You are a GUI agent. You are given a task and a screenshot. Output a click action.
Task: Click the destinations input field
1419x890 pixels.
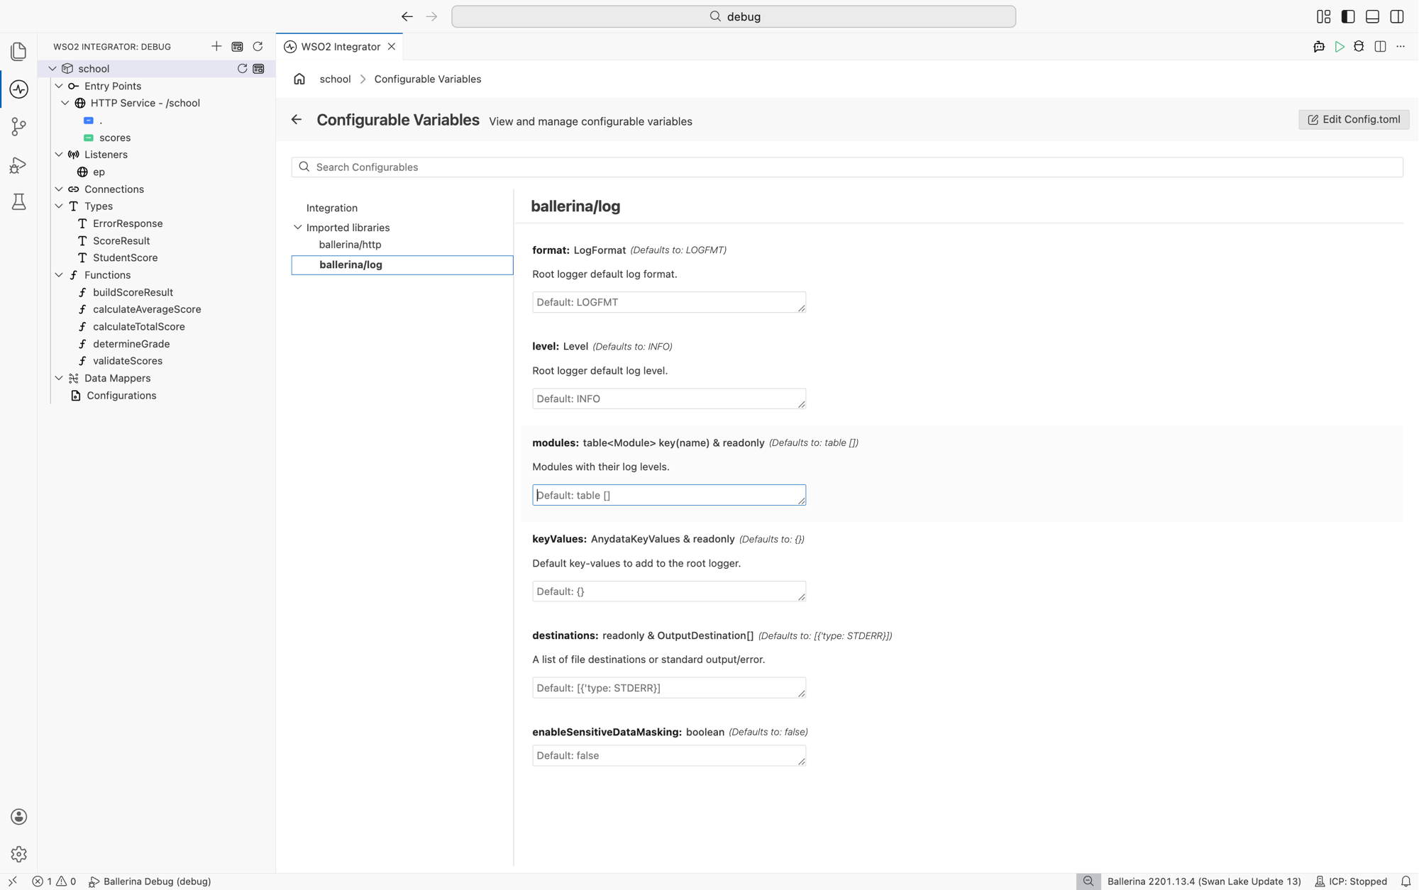pos(668,688)
